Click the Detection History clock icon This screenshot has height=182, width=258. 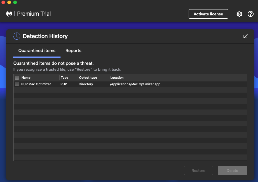pyautogui.click(x=17, y=36)
